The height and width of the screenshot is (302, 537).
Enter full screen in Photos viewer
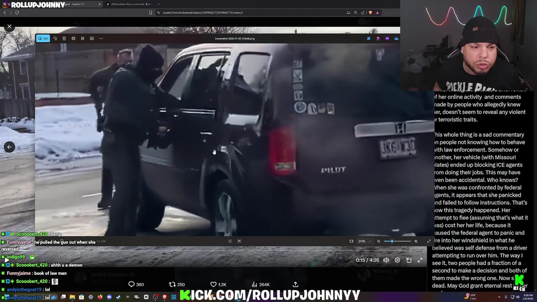point(429,241)
